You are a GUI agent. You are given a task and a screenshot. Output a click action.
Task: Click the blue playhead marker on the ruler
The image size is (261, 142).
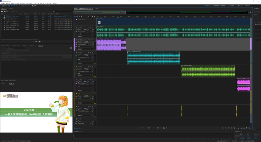coord(118,17)
